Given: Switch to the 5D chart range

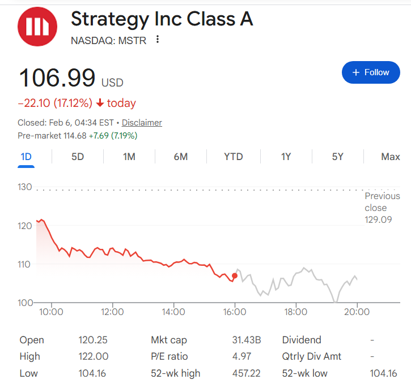Looking at the screenshot, I should (78, 157).
